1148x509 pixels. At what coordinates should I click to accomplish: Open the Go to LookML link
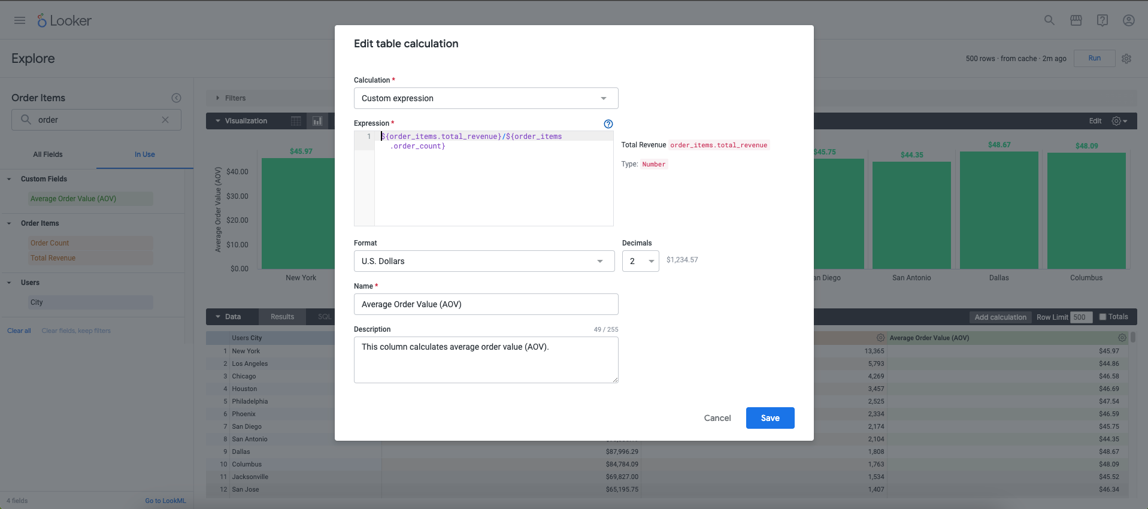tap(165, 501)
